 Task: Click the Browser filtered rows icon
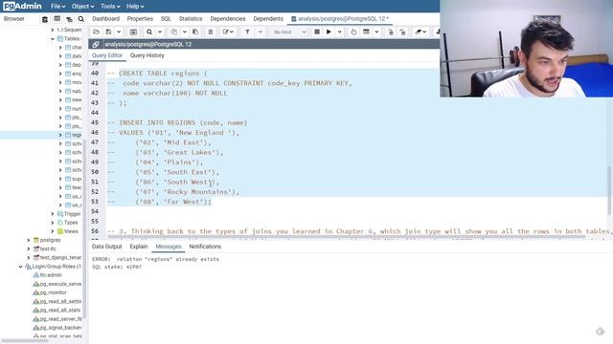(x=69, y=19)
